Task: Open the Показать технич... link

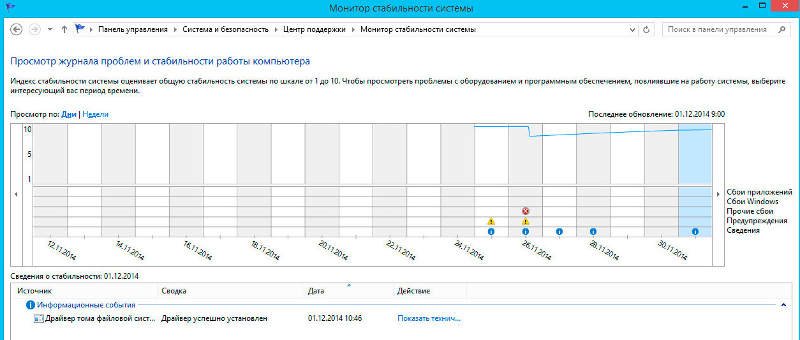Action: click(x=429, y=318)
